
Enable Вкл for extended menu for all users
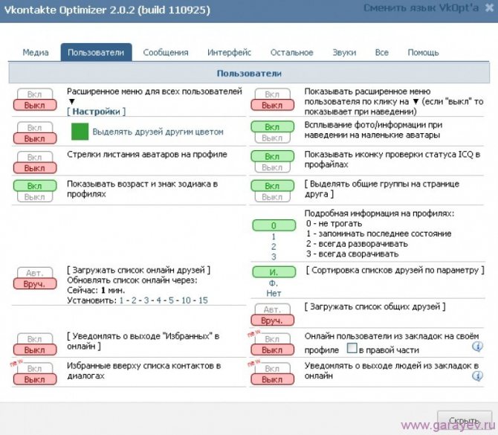tap(35, 94)
